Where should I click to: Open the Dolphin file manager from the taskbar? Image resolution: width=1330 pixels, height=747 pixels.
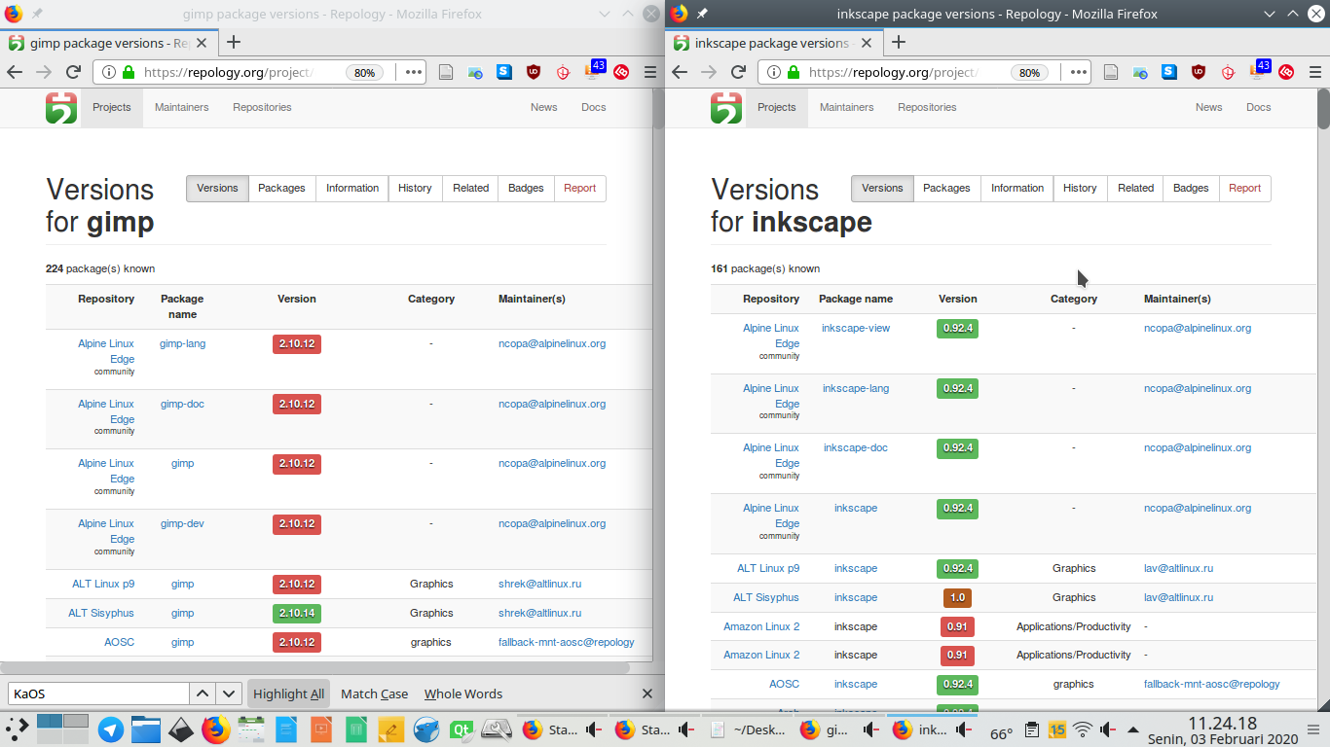145,729
